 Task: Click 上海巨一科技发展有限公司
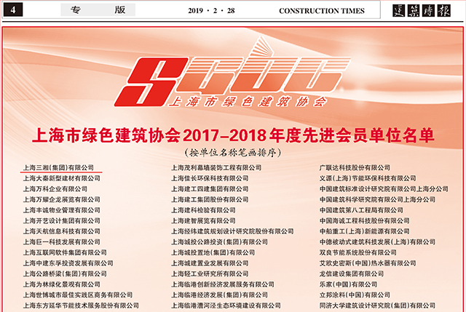(x=62, y=242)
